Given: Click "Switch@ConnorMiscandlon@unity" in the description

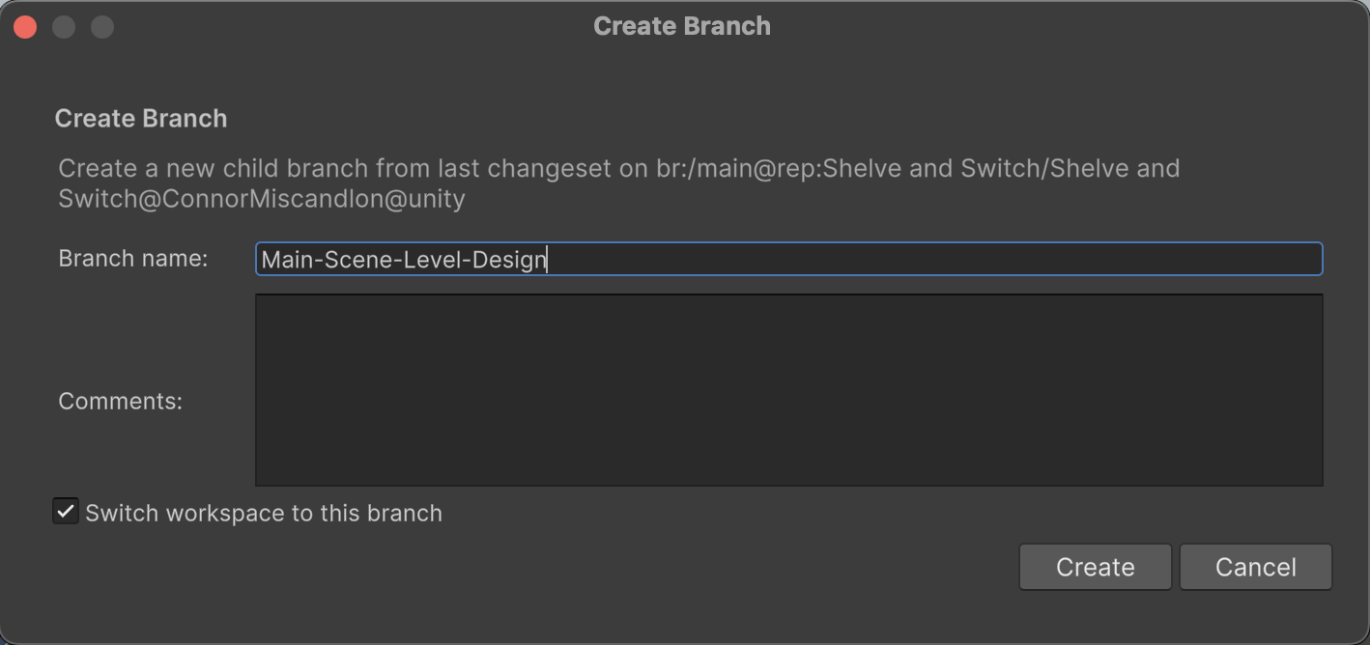Looking at the screenshot, I should [x=262, y=200].
